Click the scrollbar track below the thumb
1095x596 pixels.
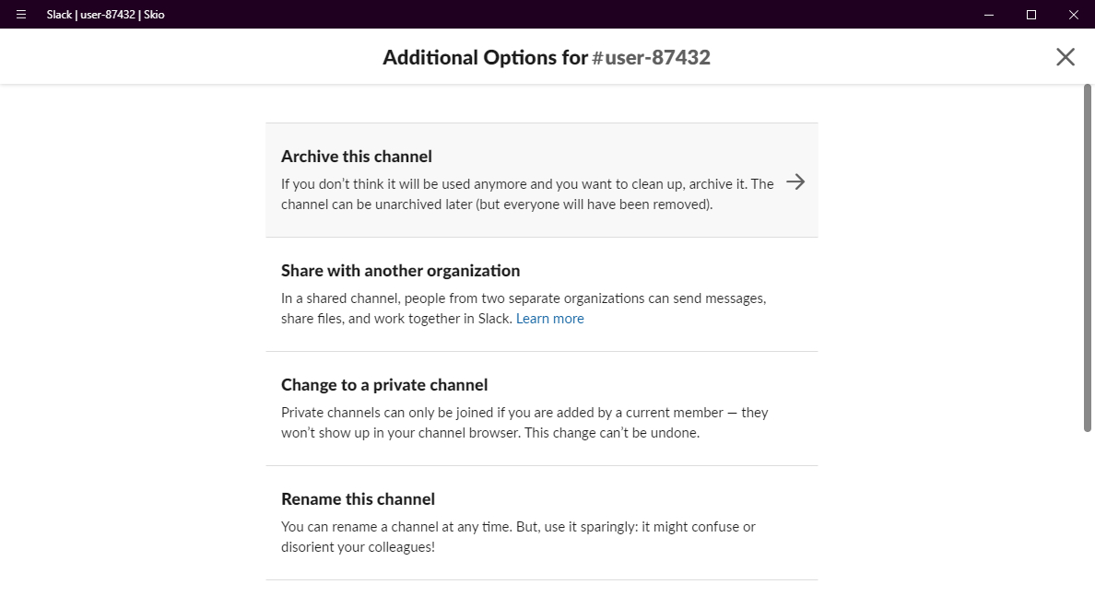1089,516
